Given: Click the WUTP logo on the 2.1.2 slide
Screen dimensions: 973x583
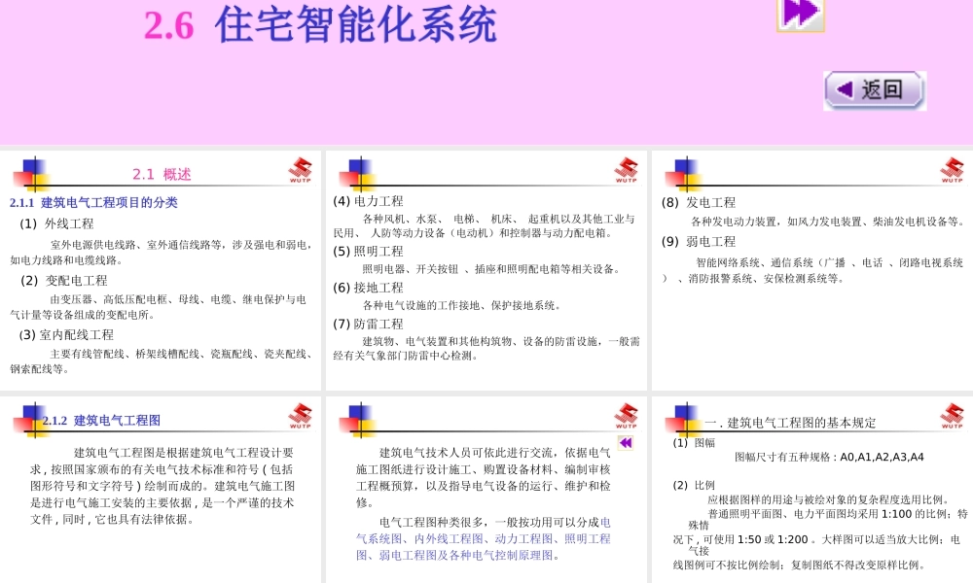Looking at the screenshot, I should pyautogui.click(x=300, y=416).
